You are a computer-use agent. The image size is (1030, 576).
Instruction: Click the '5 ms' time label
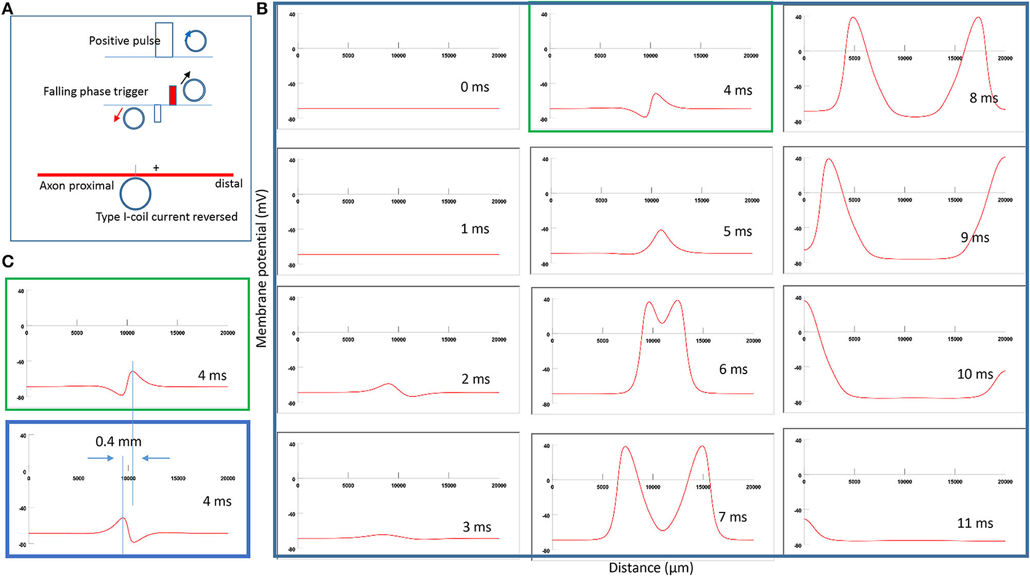[x=737, y=231]
